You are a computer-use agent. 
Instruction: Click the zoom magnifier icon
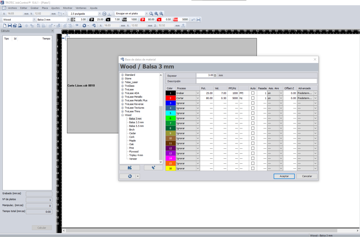pos(151,14)
